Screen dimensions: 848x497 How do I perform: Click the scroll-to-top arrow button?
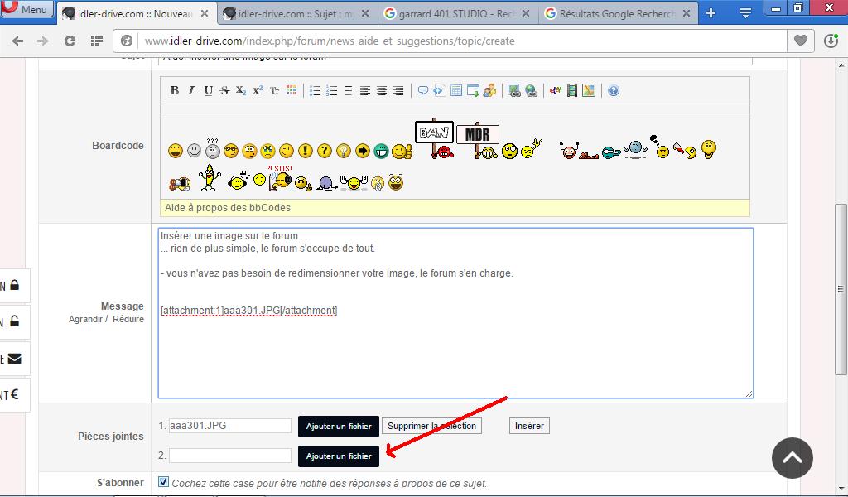(x=793, y=457)
